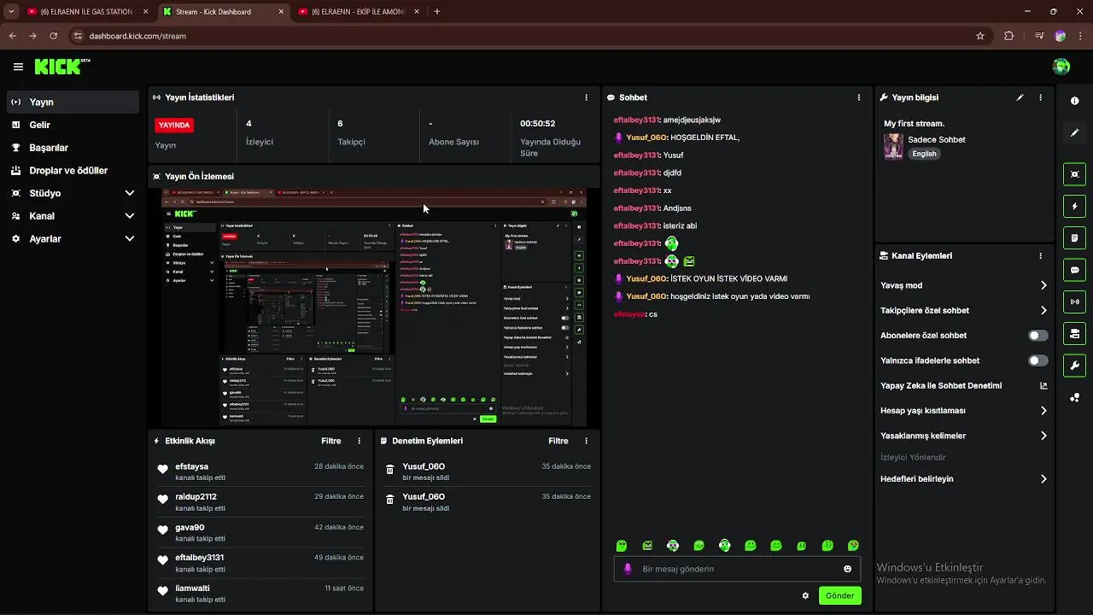Click Filtre in Etkinlik Akışı panel
1093x615 pixels.
(330, 441)
